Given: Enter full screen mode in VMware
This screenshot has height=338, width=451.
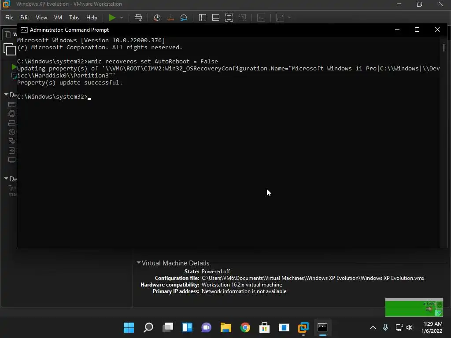Looking at the screenshot, I should (229, 18).
